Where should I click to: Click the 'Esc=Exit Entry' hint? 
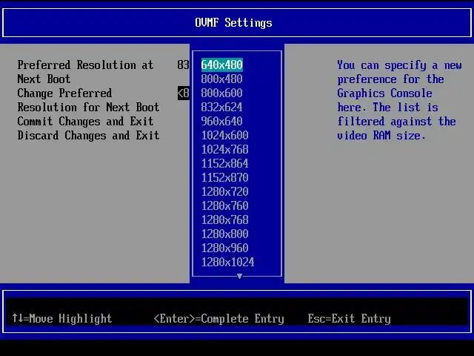click(349, 318)
